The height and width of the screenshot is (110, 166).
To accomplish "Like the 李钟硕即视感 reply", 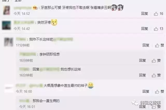I will click(x=156, y=61).
